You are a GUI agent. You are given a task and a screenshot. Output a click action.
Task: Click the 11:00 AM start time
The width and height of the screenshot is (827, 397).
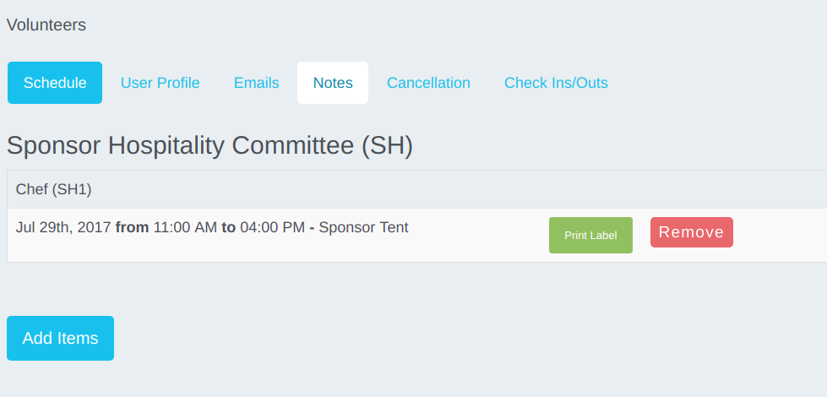[185, 227]
